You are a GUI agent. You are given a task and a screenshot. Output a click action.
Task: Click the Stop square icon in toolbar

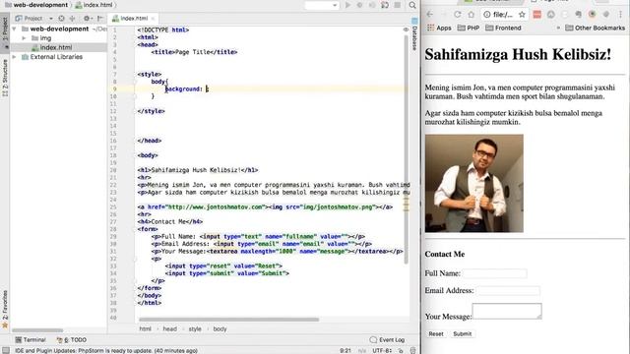[x=397, y=5]
